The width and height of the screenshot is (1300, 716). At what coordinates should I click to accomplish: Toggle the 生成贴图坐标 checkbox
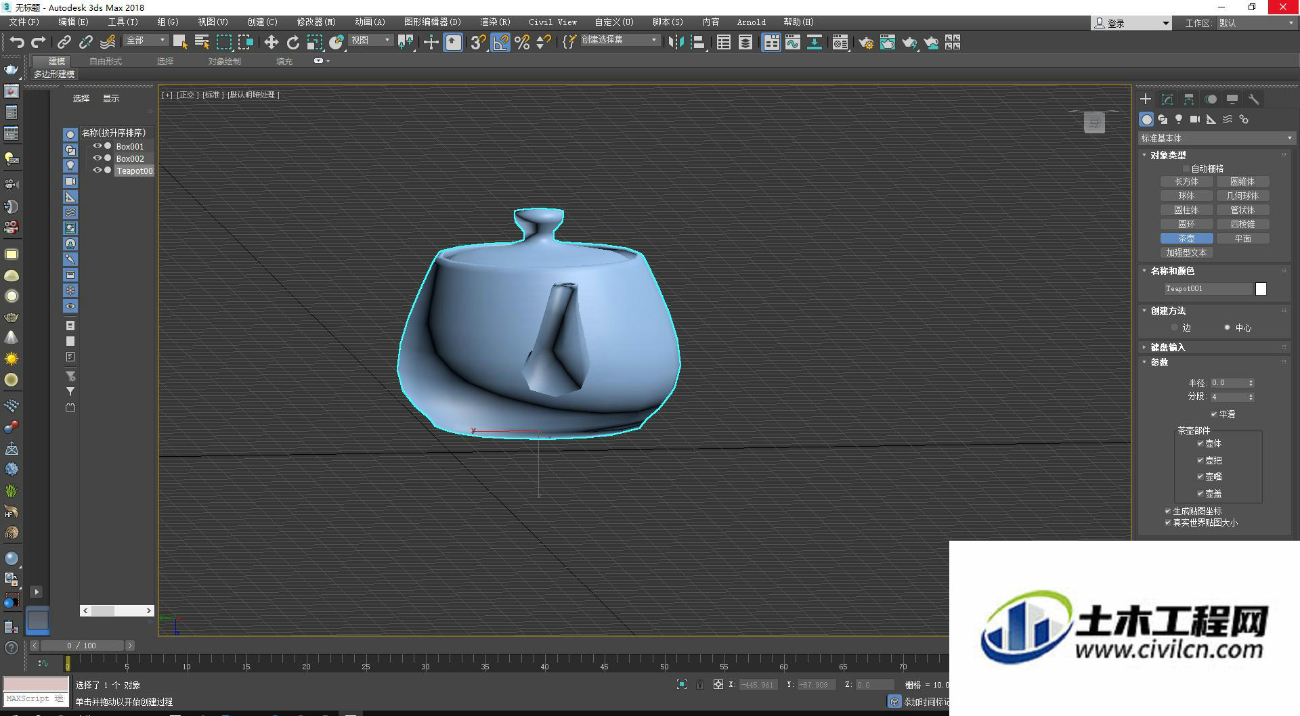(1168, 511)
